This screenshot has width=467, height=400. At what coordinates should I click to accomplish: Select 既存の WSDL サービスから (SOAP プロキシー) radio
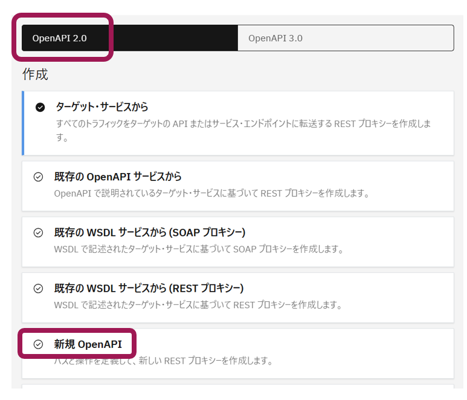click(38, 232)
